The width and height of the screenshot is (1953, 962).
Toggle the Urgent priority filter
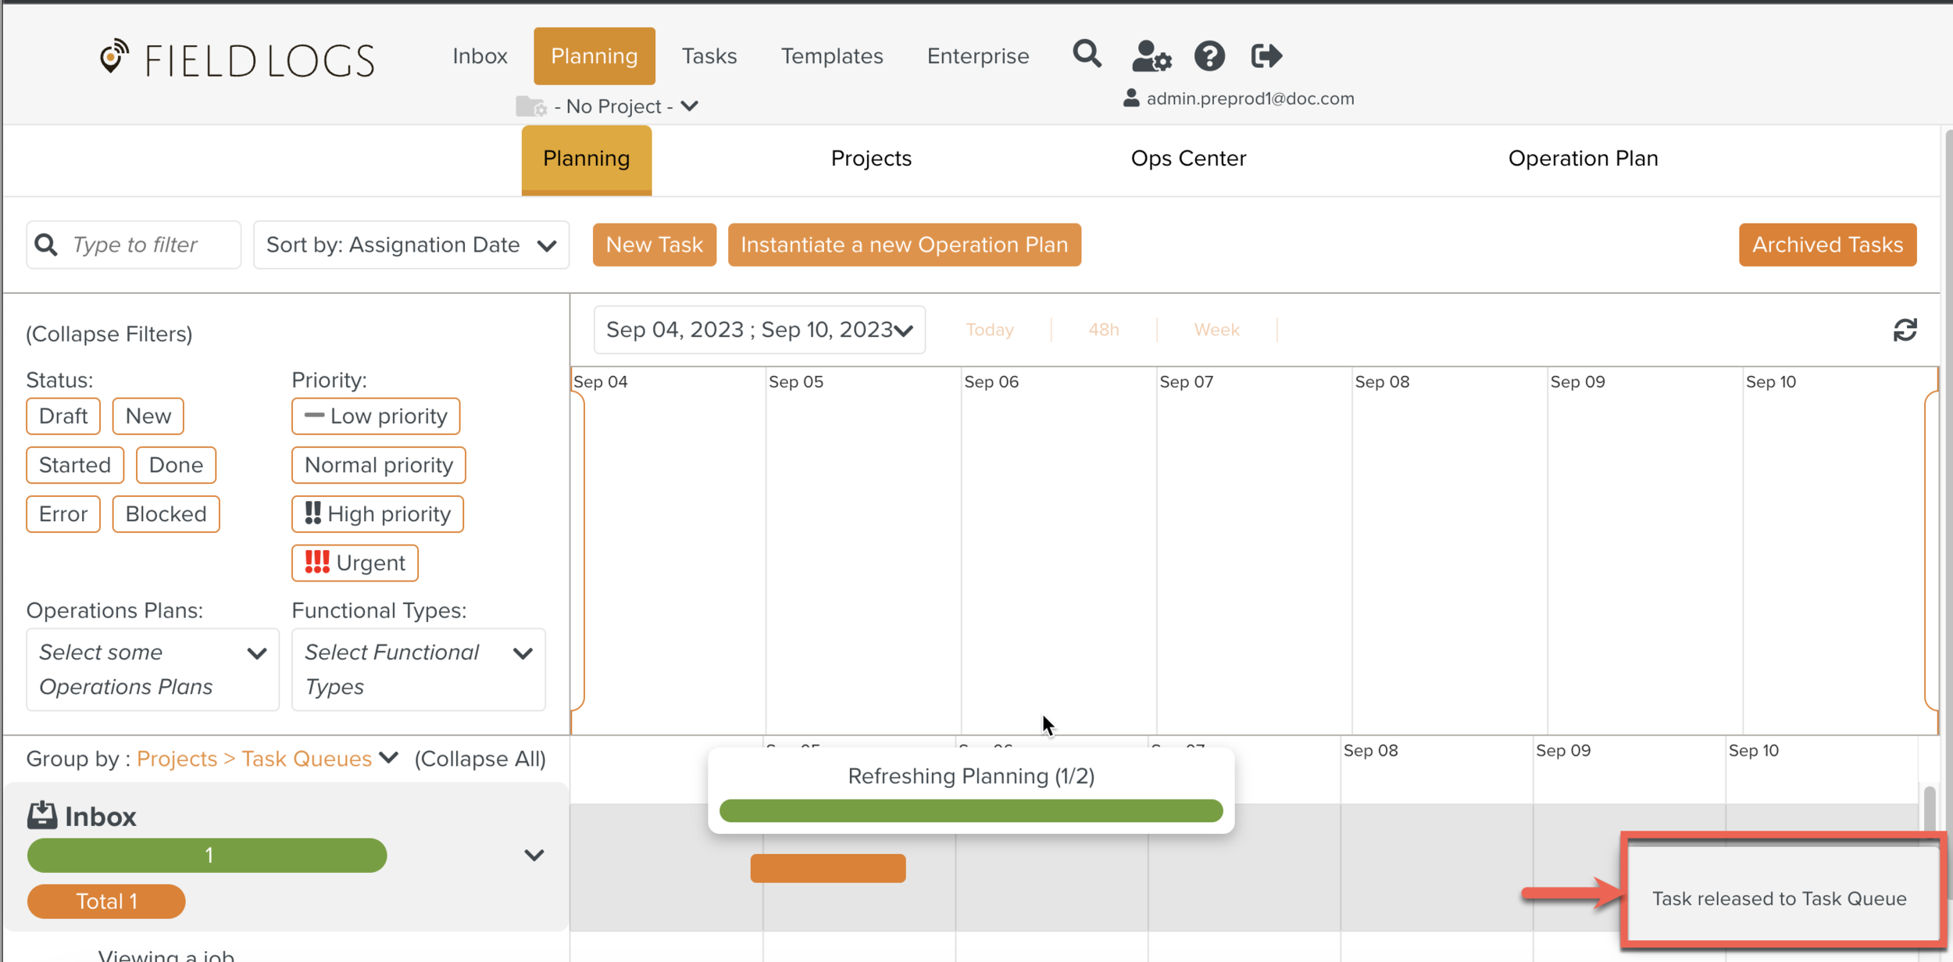[x=355, y=563]
